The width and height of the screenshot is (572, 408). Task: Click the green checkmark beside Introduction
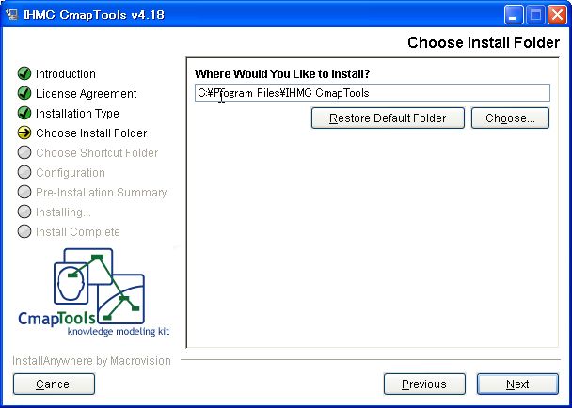point(24,73)
